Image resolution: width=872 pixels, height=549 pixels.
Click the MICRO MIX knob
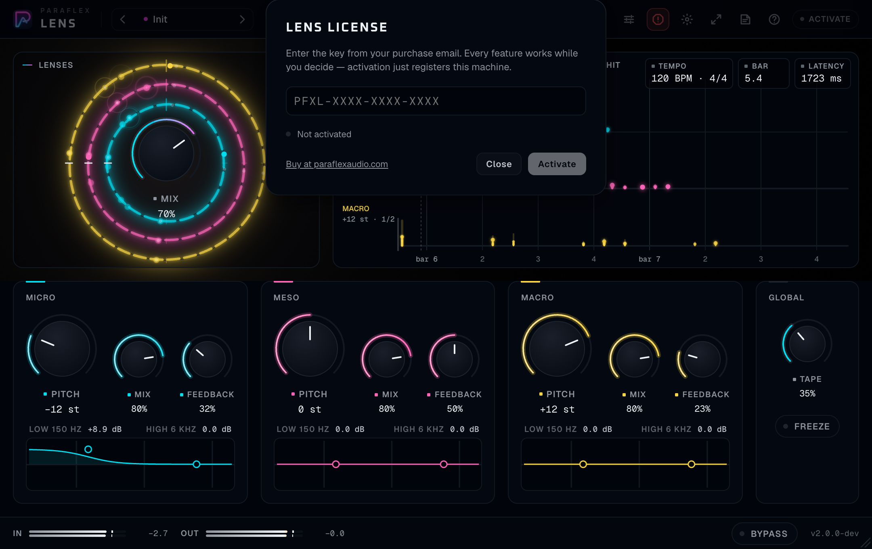point(139,359)
